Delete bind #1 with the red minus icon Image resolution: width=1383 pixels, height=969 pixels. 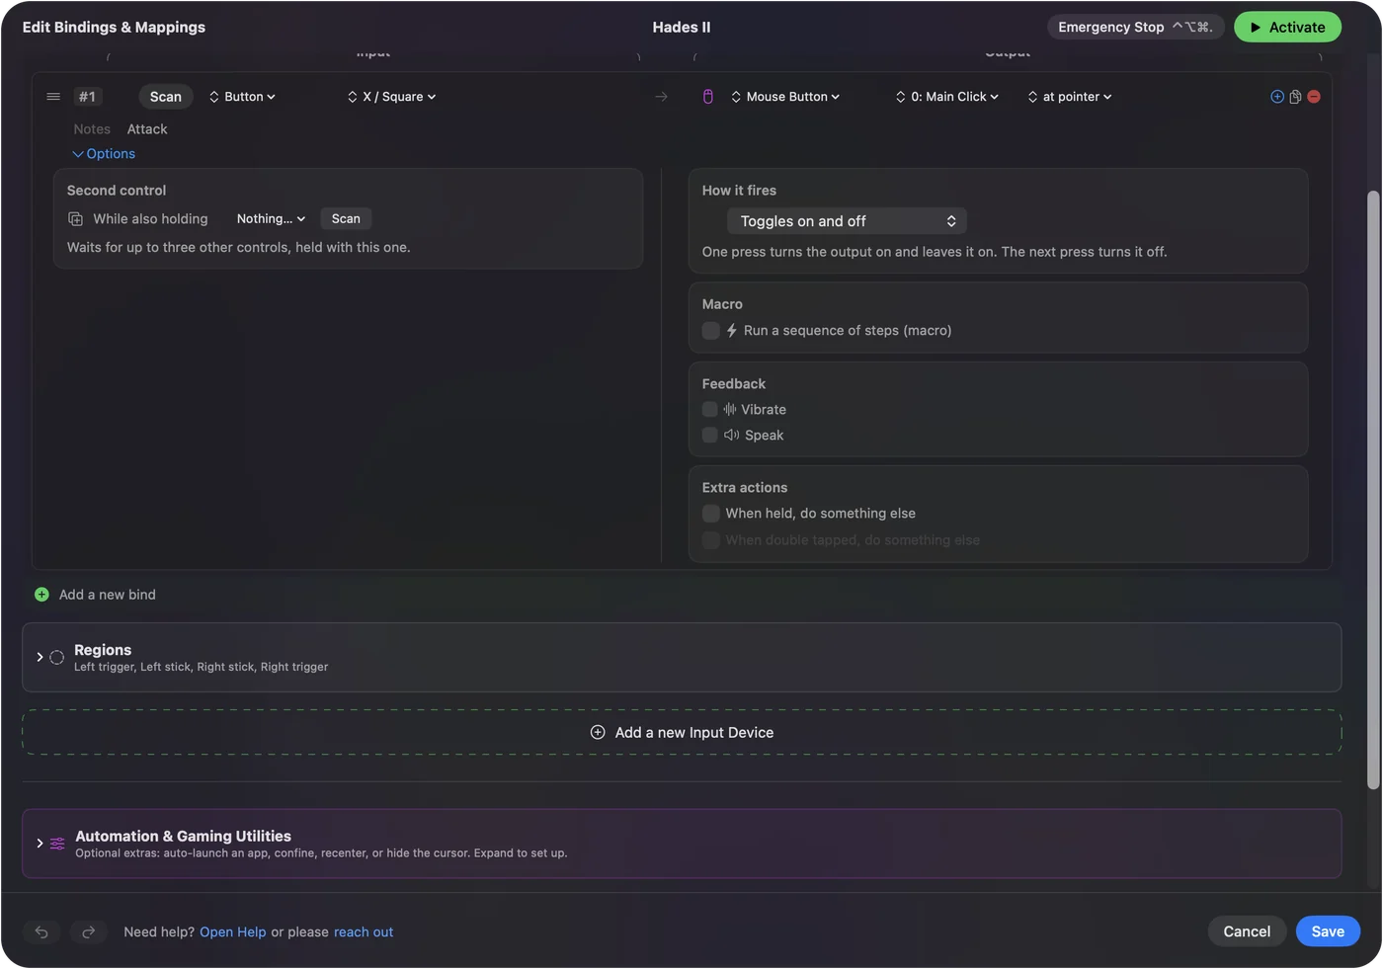coord(1314,97)
